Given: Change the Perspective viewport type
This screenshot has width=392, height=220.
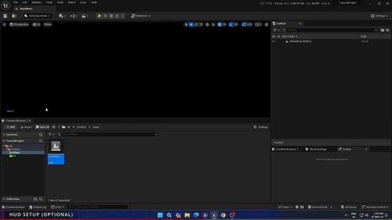Looking at the screenshot, I should pos(19,24).
